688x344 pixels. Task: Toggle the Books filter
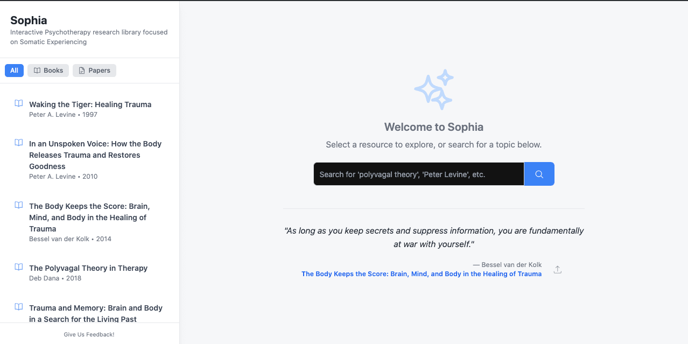coord(48,70)
